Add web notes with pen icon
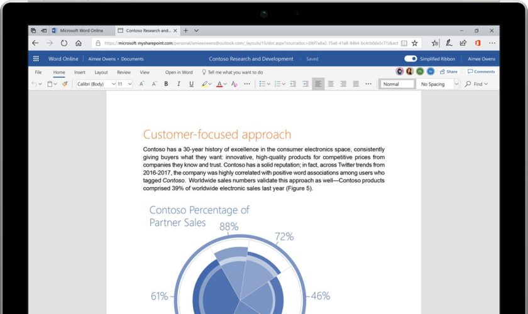This screenshot has height=314, width=528. pyautogui.click(x=449, y=43)
